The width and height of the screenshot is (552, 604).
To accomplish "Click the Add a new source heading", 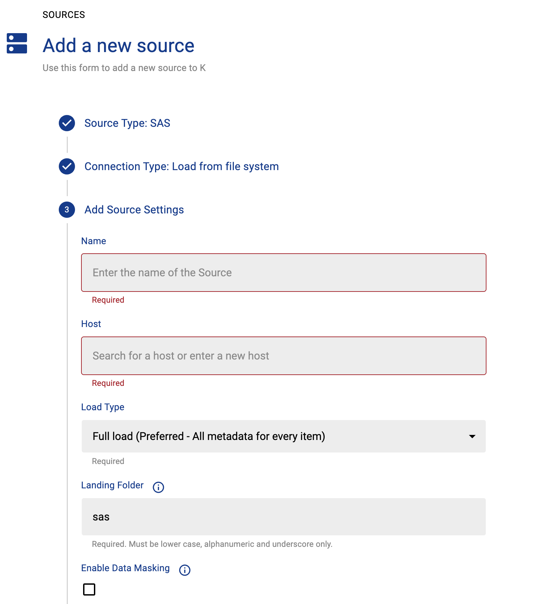I will click(118, 45).
